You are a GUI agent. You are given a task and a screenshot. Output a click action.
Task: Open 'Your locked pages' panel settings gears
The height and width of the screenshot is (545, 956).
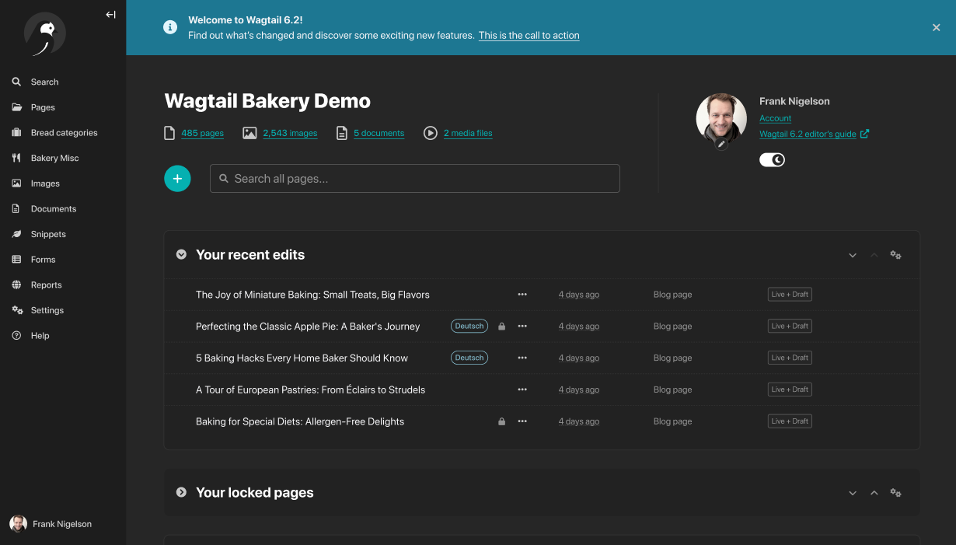pyautogui.click(x=896, y=493)
